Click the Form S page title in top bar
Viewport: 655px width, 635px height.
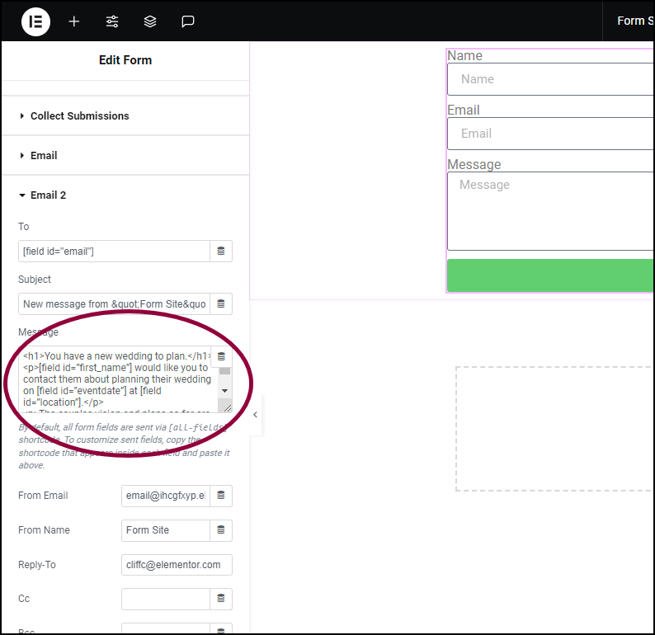pos(635,21)
